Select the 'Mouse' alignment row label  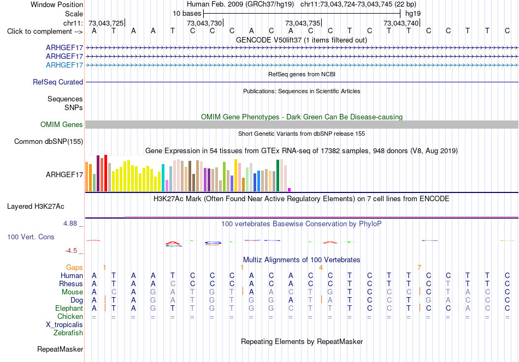point(72,292)
